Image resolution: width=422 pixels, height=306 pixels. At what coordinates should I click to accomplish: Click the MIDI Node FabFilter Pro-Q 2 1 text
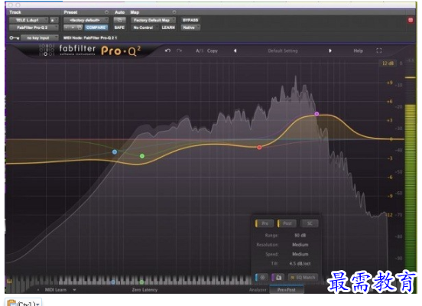[x=90, y=38]
